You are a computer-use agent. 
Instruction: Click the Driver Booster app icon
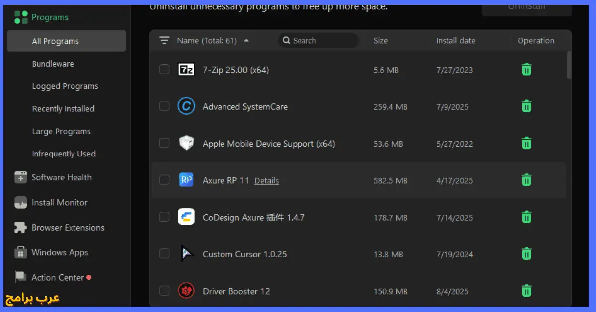186,291
